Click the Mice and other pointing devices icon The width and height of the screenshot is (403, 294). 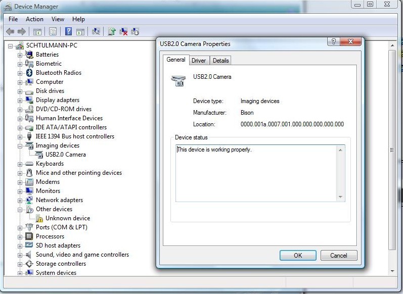(x=29, y=173)
